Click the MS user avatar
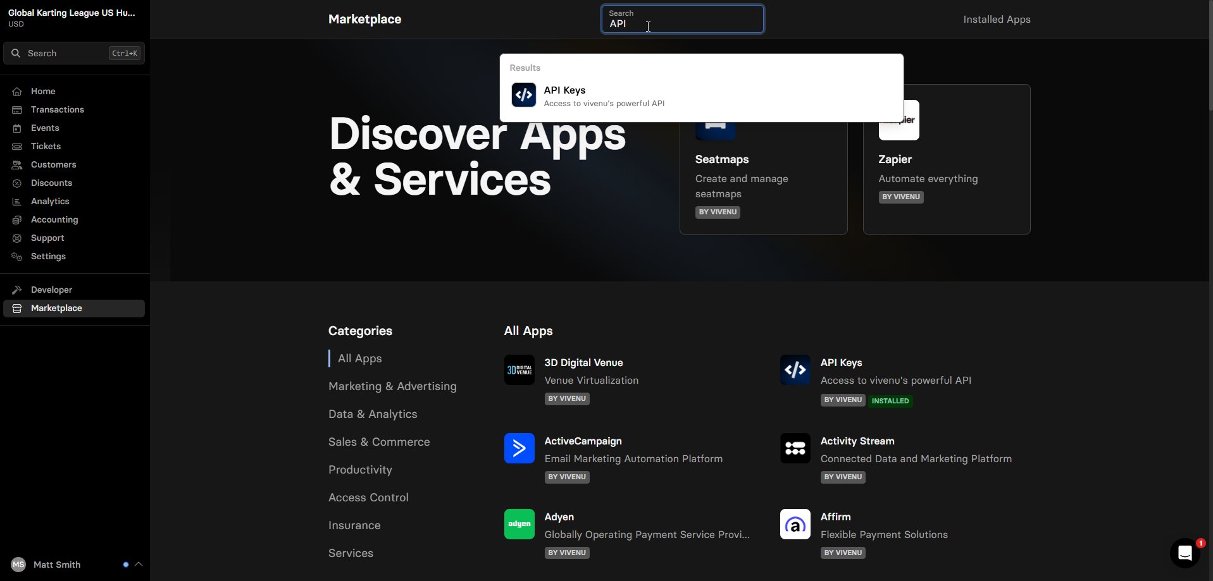 coord(18,565)
